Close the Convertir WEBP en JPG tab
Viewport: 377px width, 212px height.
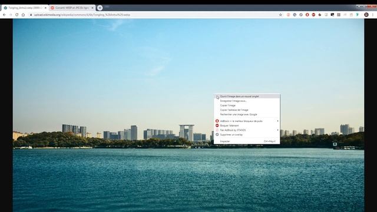click(92, 8)
